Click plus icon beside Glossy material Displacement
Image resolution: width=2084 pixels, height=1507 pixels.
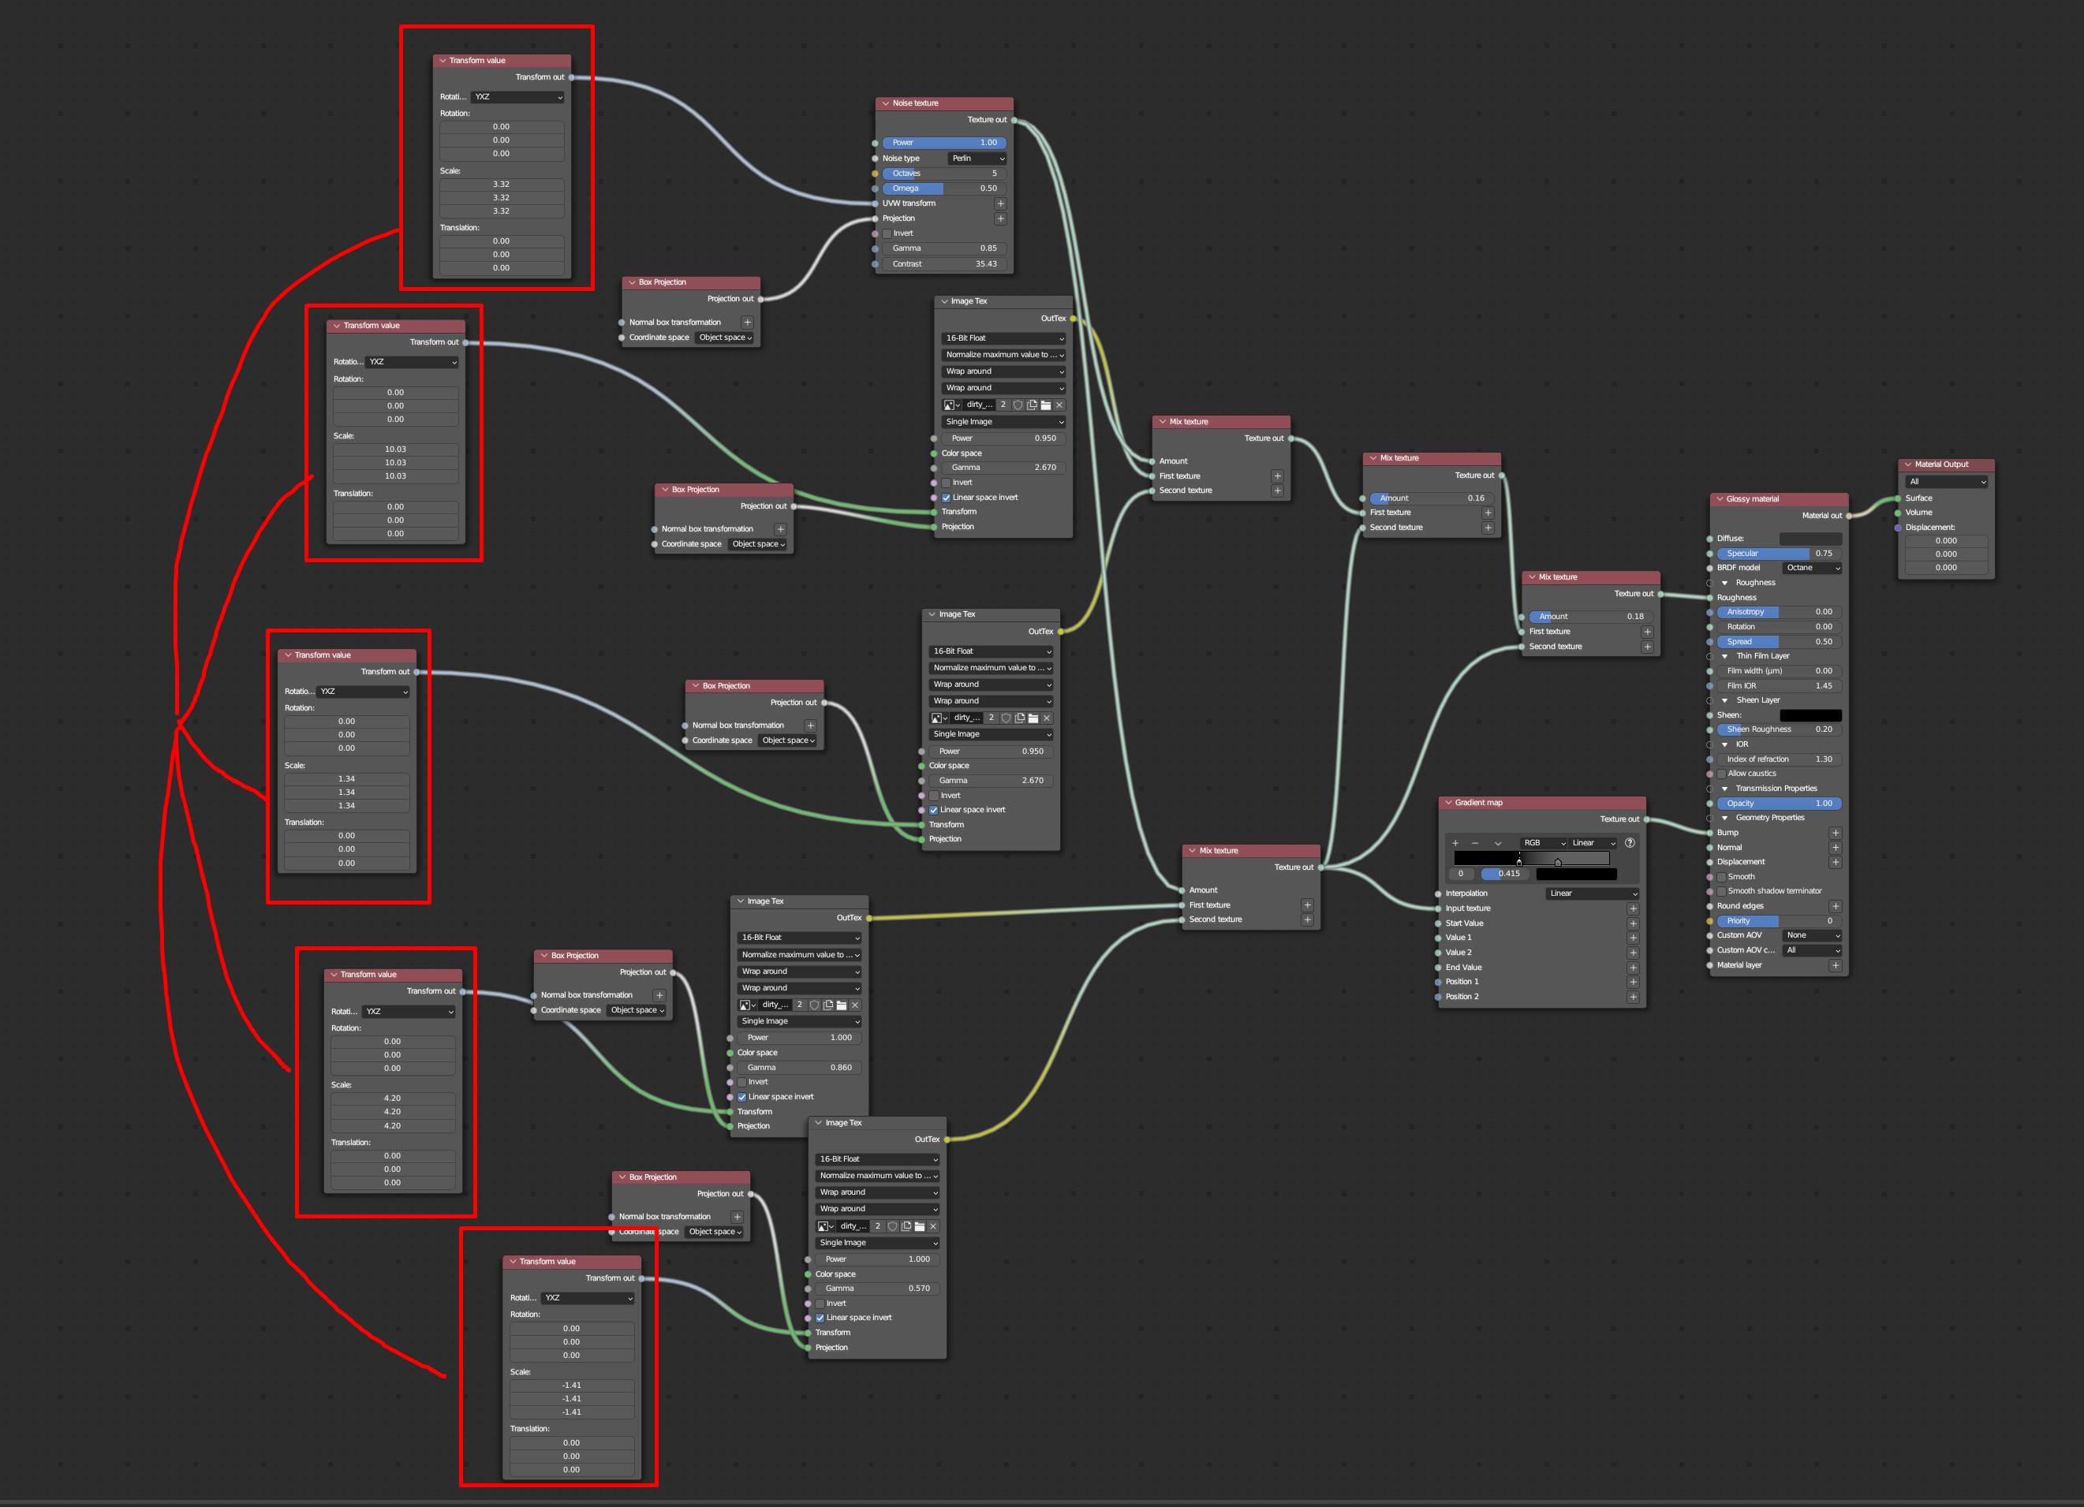click(1835, 863)
